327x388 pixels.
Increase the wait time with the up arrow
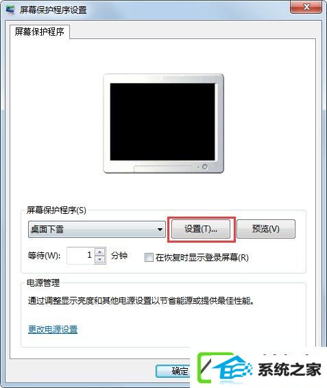(x=100, y=252)
